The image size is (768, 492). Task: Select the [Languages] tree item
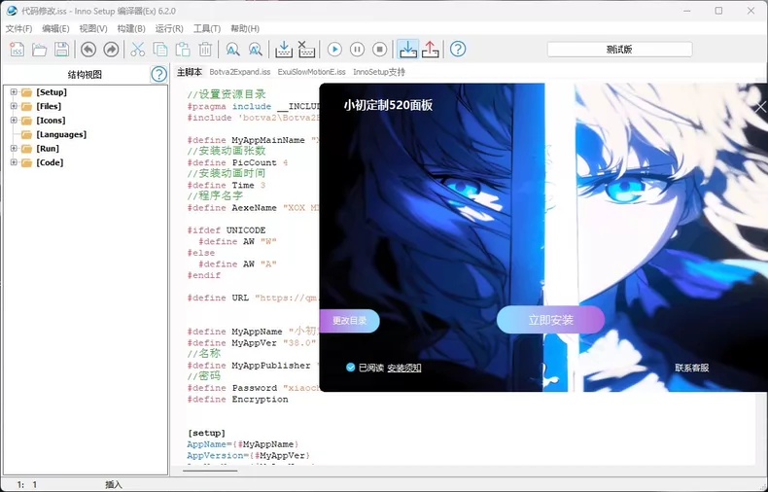coord(61,134)
